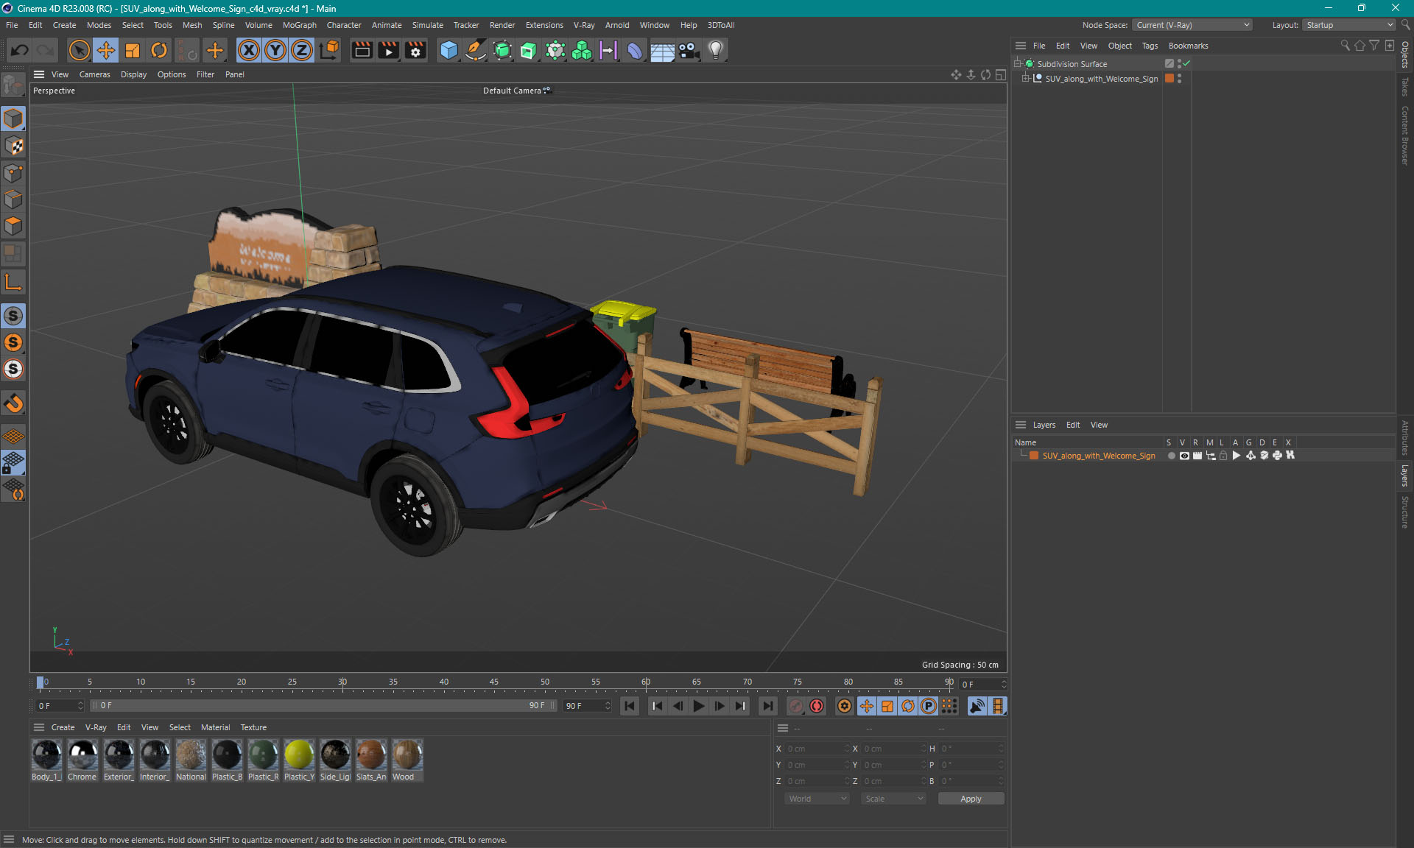Click Render to Picture Viewer icon
1414x848 pixels.
(x=388, y=50)
